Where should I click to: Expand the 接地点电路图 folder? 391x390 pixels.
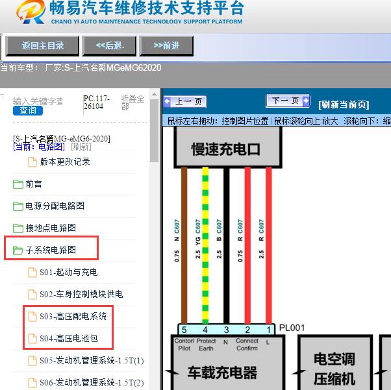click(51, 228)
